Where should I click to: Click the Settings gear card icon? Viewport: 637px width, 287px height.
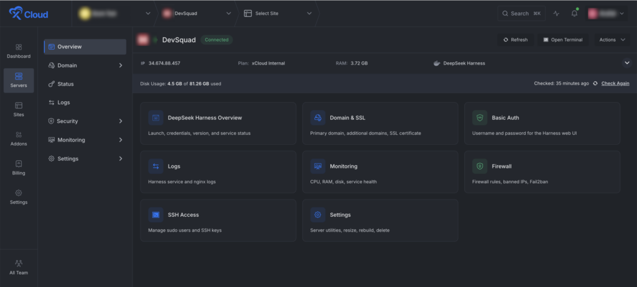pos(318,215)
